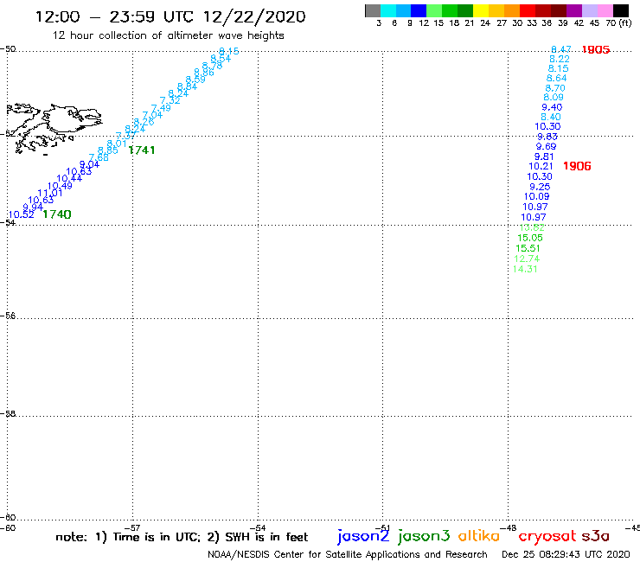The height and width of the screenshot is (562, 640).
Task: Click the black swatch ending the scale
Action: pyautogui.click(x=621, y=10)
